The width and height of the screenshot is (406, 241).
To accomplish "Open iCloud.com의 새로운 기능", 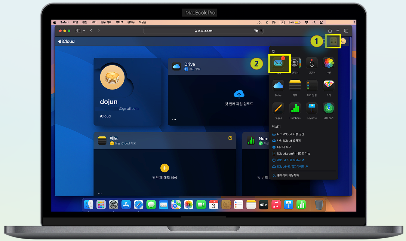I will click(x=291, y=154).
